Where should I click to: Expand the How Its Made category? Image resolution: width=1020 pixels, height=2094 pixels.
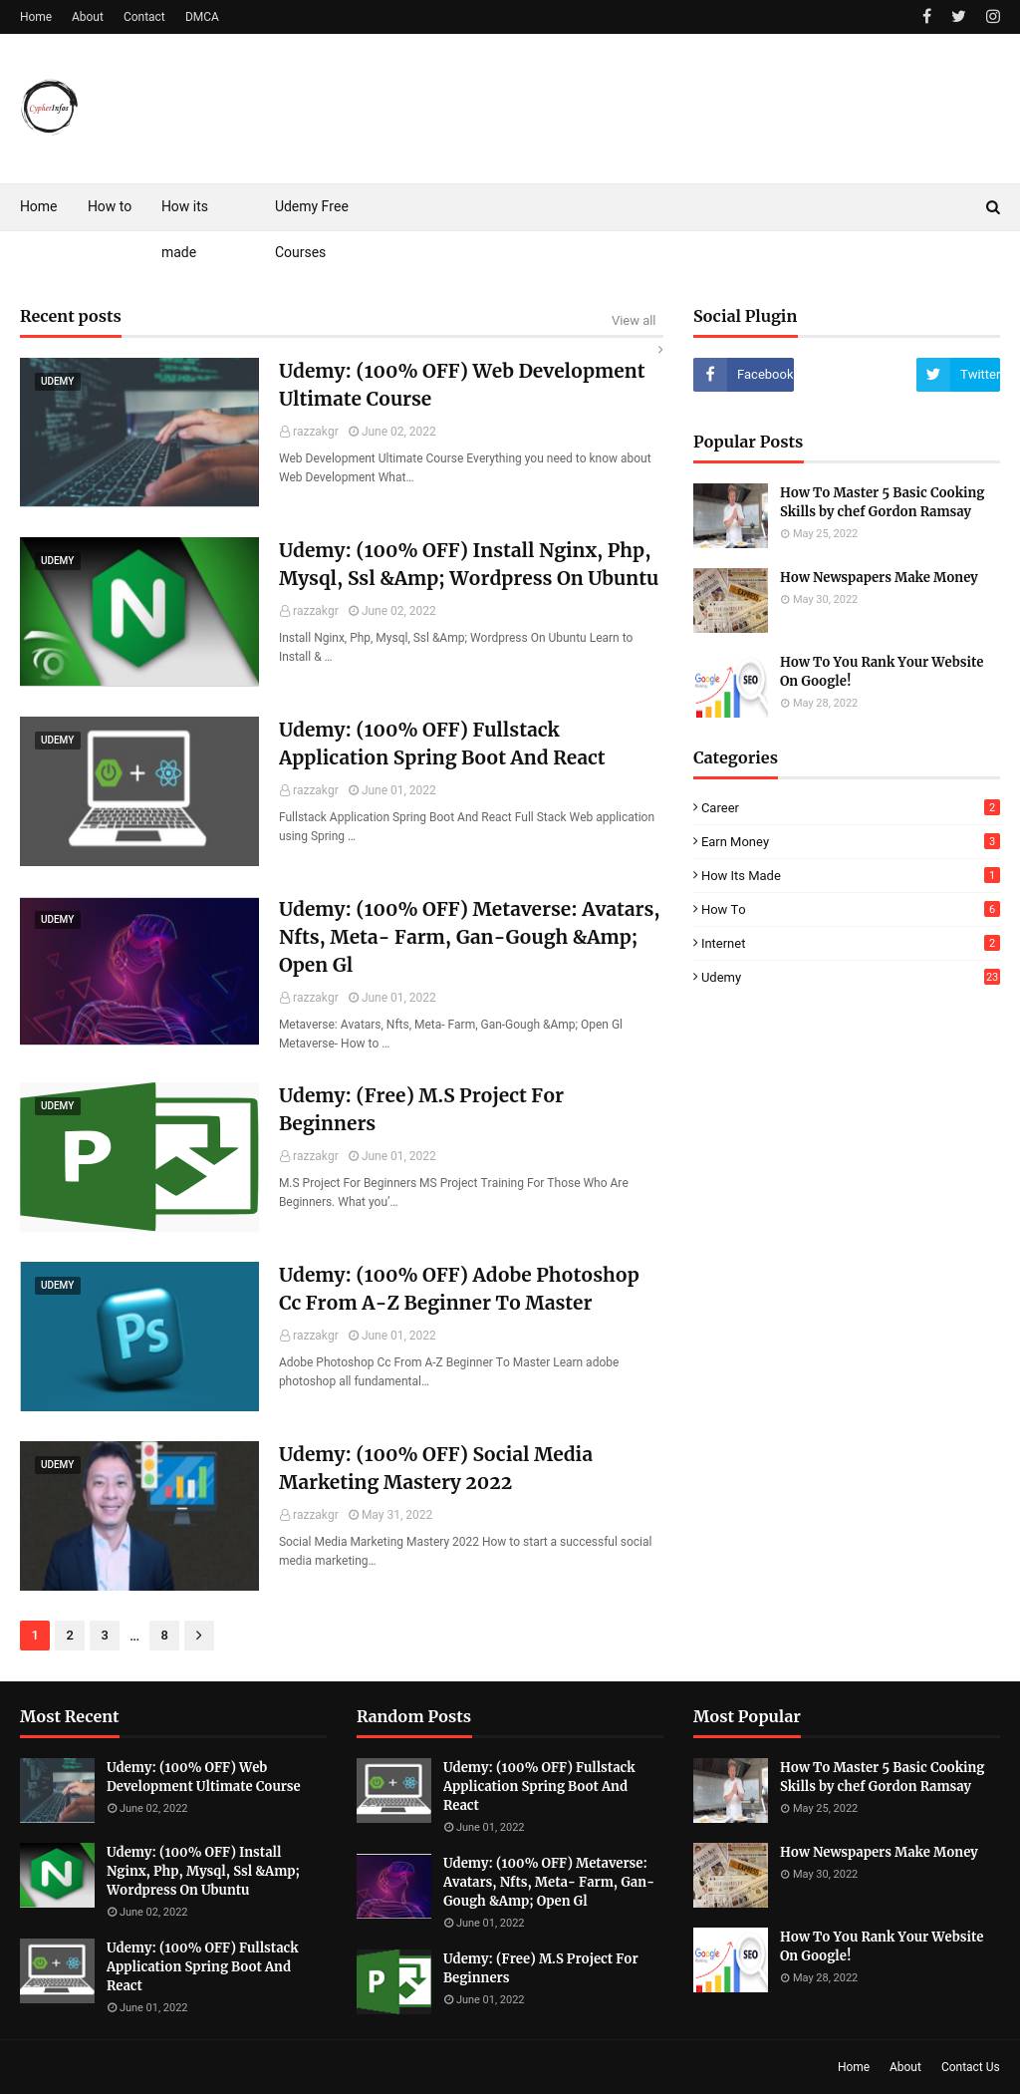(740, 876)
